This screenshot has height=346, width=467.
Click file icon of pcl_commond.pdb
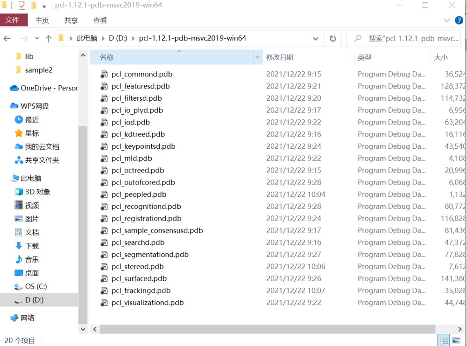pos(104,74)
